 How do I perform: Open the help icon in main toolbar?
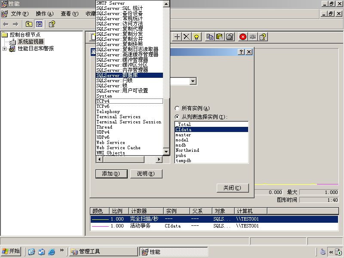coord(52,24)
